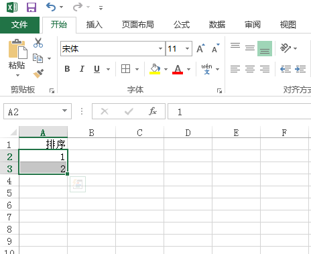This screenshot has height=254, width=311.
Task: Open the 审阅 tab
Action: [253, 25]
